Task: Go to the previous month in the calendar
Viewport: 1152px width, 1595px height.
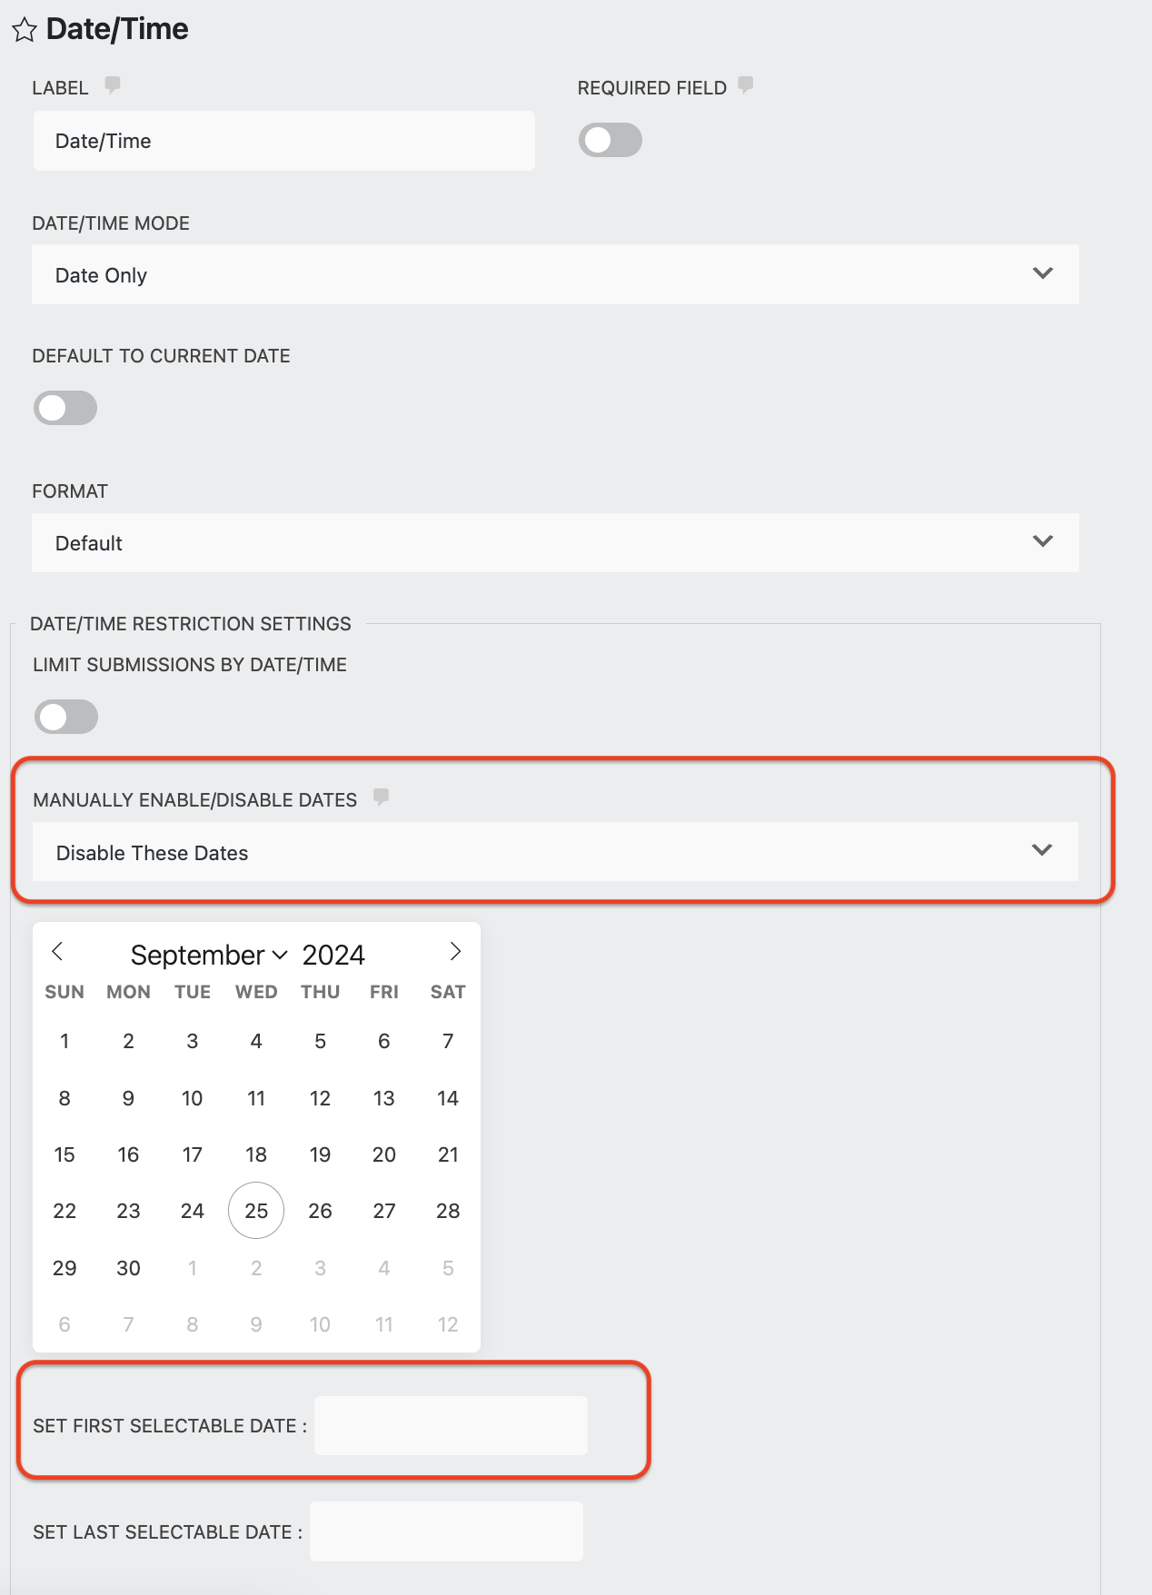Action: (x=58, y=952)
